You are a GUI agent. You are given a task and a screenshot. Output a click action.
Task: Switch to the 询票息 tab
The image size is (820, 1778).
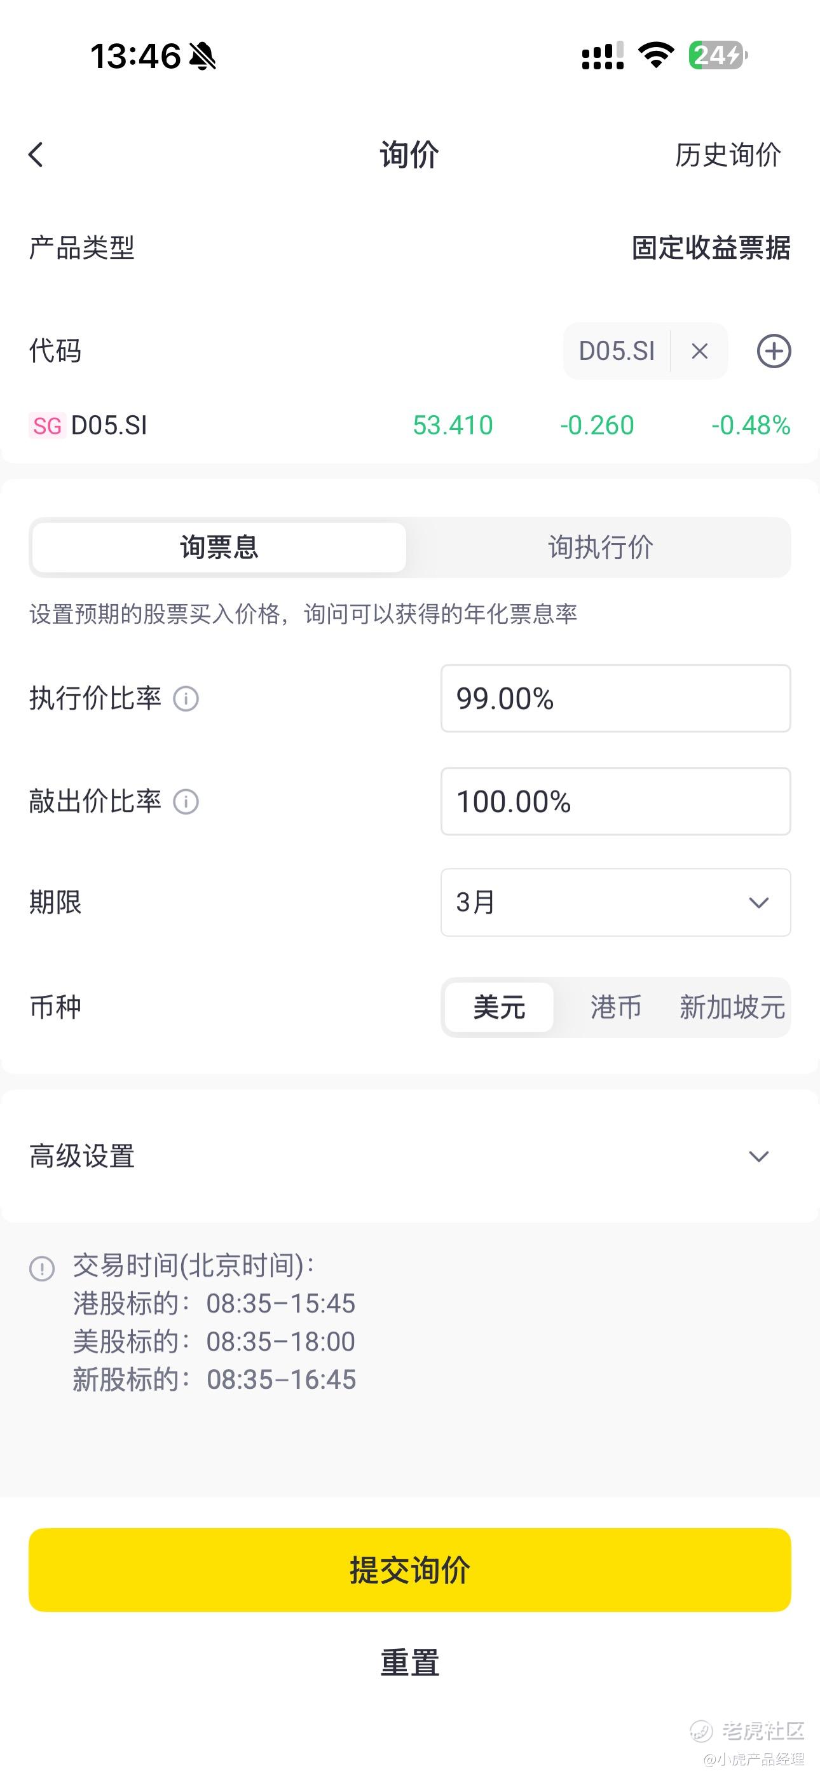(x=219, y=548)
